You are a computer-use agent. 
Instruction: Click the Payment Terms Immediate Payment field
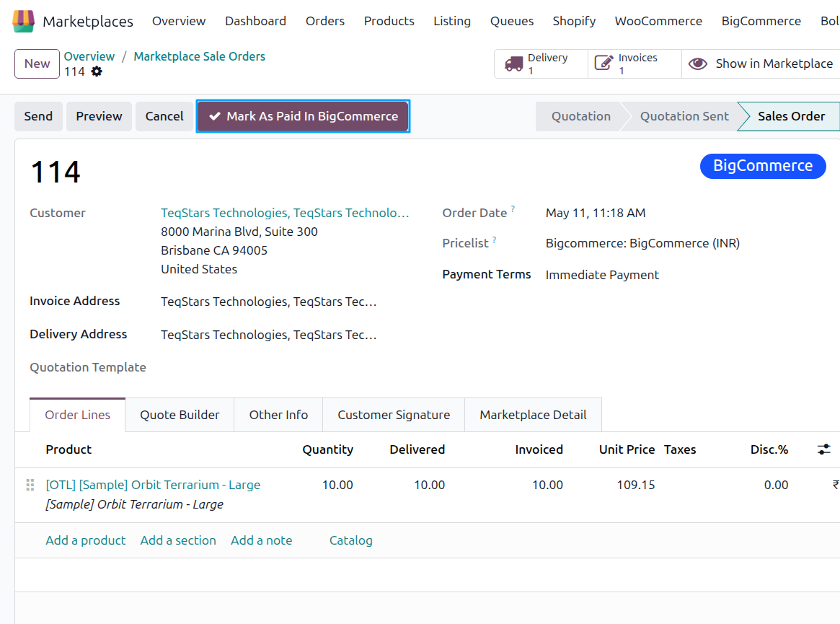pyautogui.click(x=602, y=275)
